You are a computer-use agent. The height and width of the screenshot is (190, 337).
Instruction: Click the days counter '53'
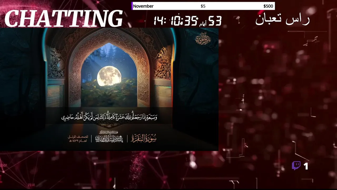pyautogui.click(x=215, y=21)
